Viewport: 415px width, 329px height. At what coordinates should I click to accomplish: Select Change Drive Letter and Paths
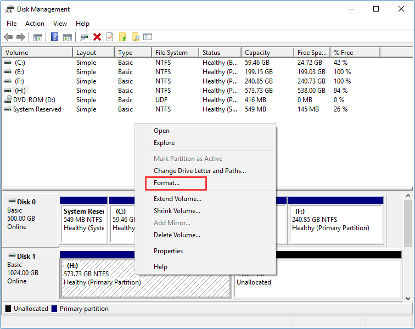(x=205, y=171)
